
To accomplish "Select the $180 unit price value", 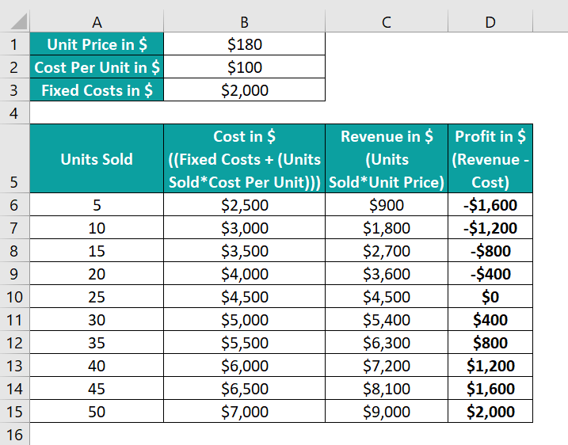I will (244, 44).
